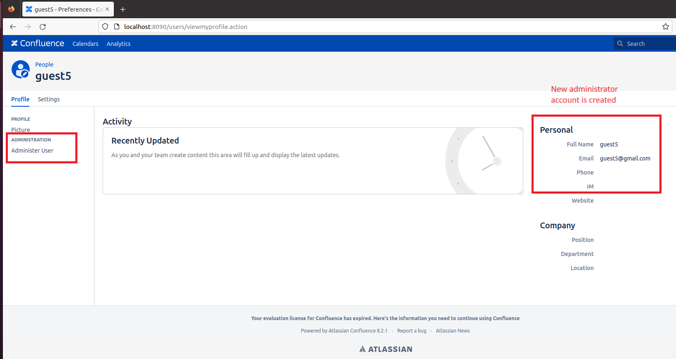
Task: Open the Calendars menu item
Action: tap(85, 44)
